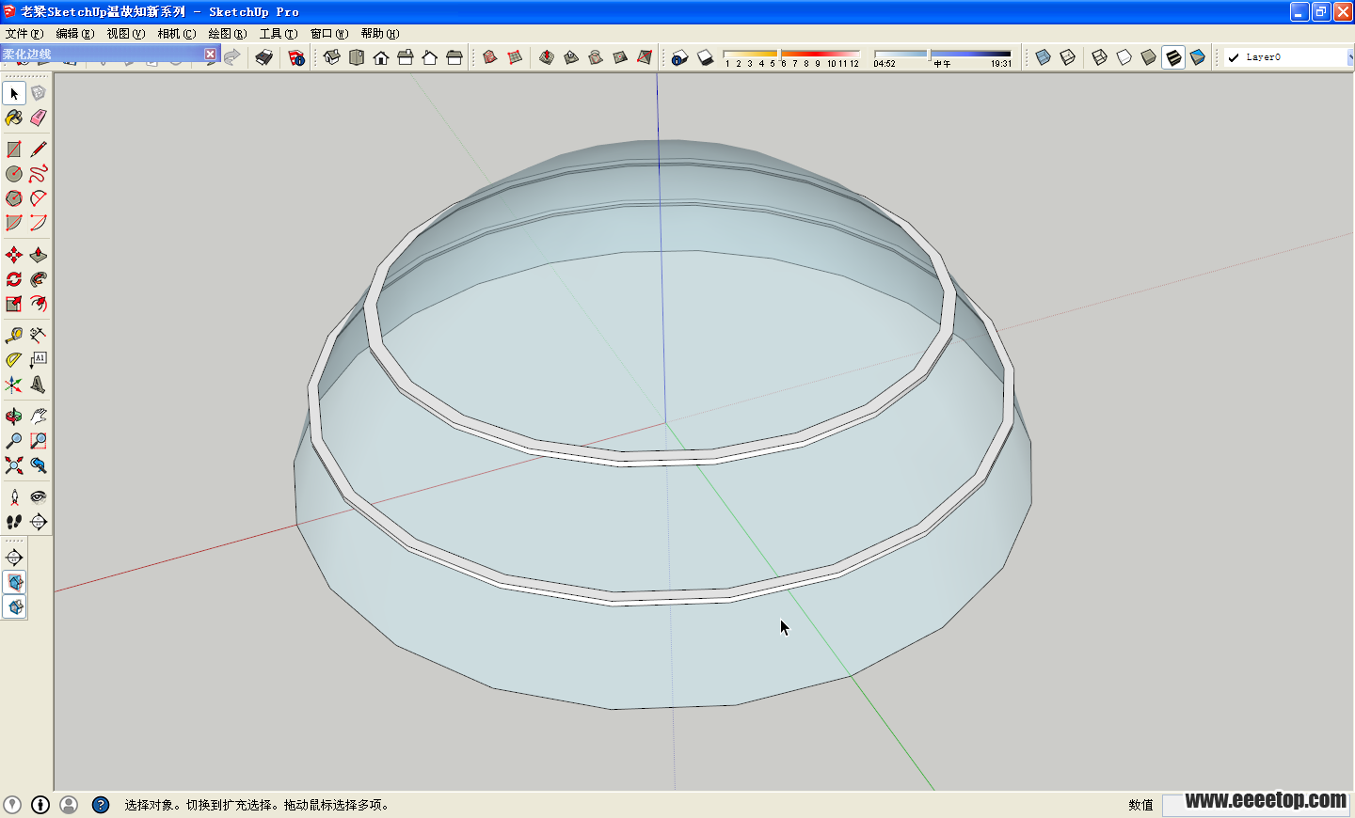
Task: Choose the Rotate tool
Action: pyautogui.click(x=14, y=279)
